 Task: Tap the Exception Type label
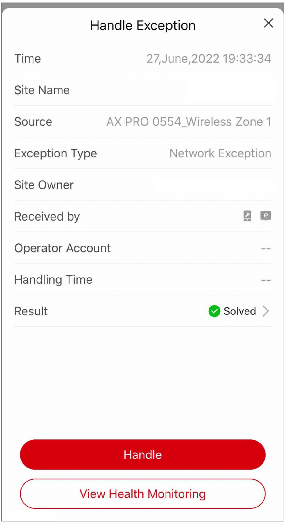tap(56, 154)
